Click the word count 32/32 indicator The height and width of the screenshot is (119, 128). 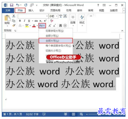32,114
